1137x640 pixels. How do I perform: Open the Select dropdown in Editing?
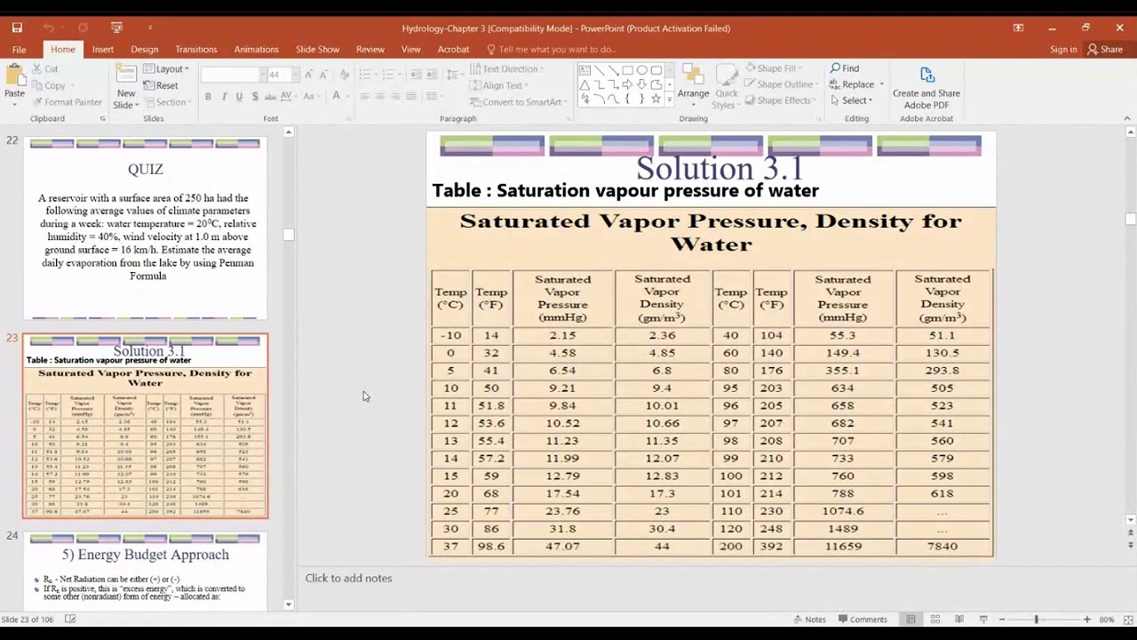(x=852, y=100)
